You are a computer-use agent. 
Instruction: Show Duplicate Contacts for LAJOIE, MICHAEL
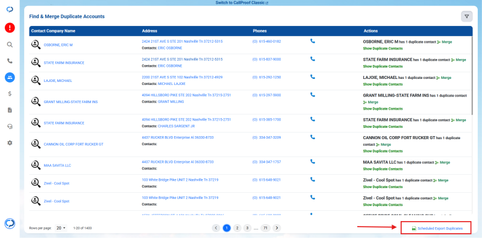pos(383,84)
